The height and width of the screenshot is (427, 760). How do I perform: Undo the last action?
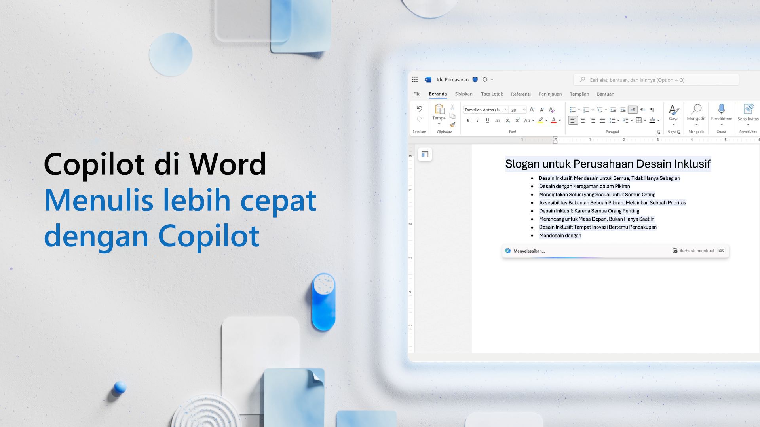[420, 109]
